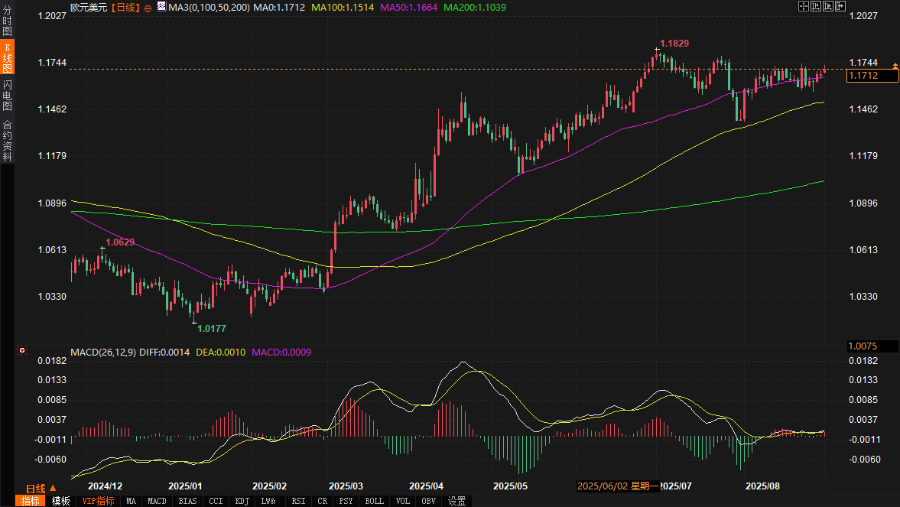The image size is (900, 507).
Task: Click the MA3(0,100,50,200) indicator label
Action: (209, 8)
